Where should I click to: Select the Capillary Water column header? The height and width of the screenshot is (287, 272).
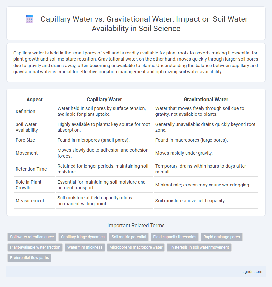tap(104, 99)
